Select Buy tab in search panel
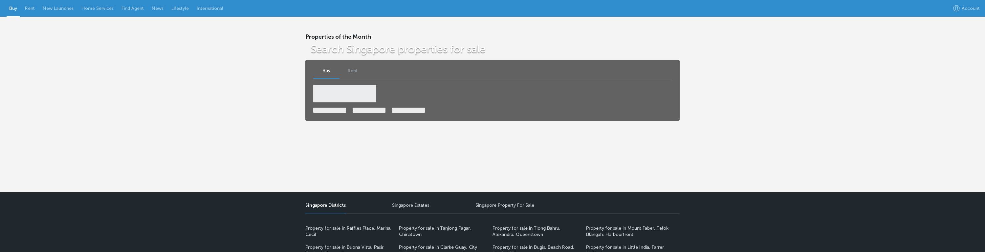This screenshot has width=985, height=252. 326,71
